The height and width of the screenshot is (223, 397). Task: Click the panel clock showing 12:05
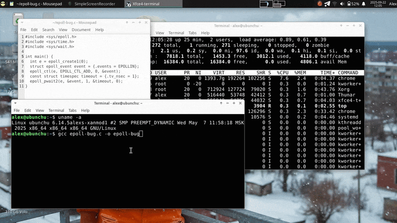[378, 4]
